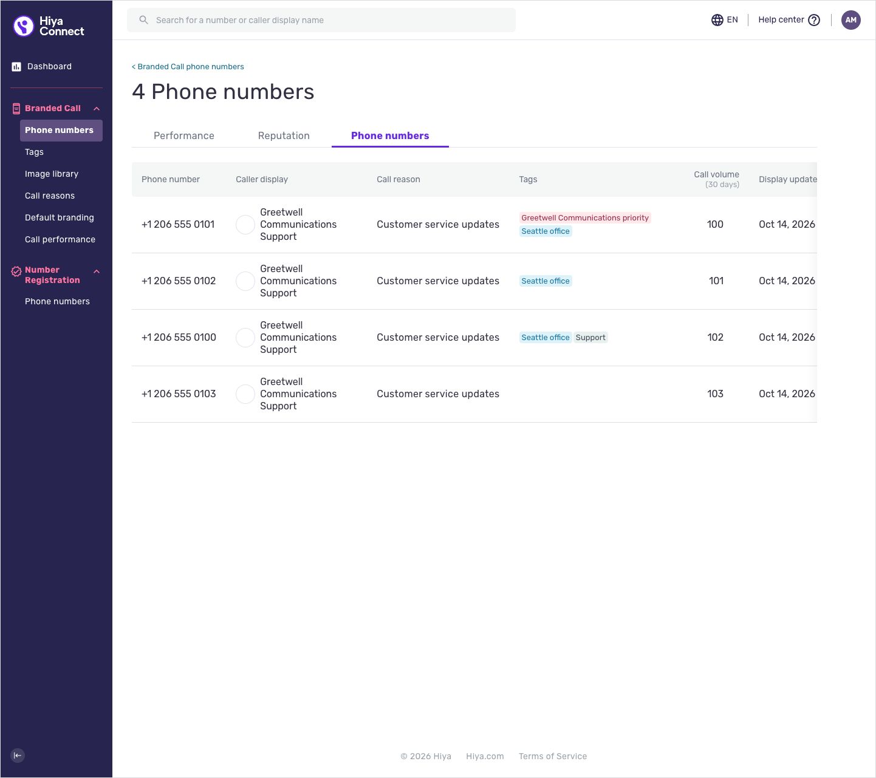
Task: Open Phone numbers under Branded Call
Action: pyautogui.click(x=61, y=131)
